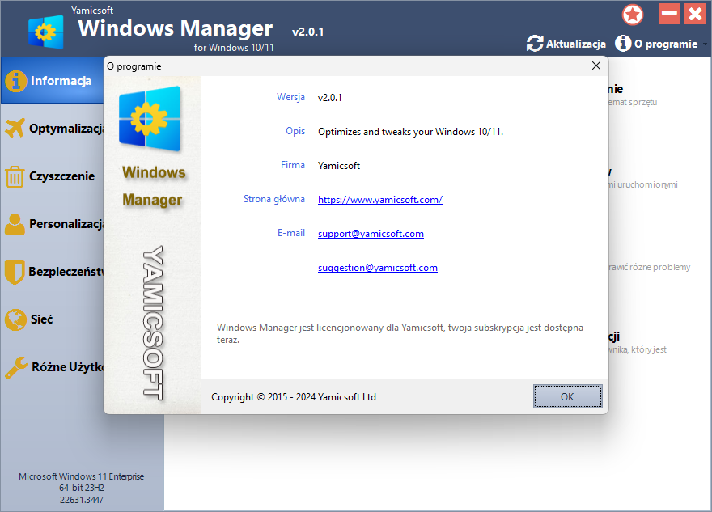Click the Microsoft Windows 11 Enterprise status text
The height and width of the screenshot is (512, 712).
81,476
